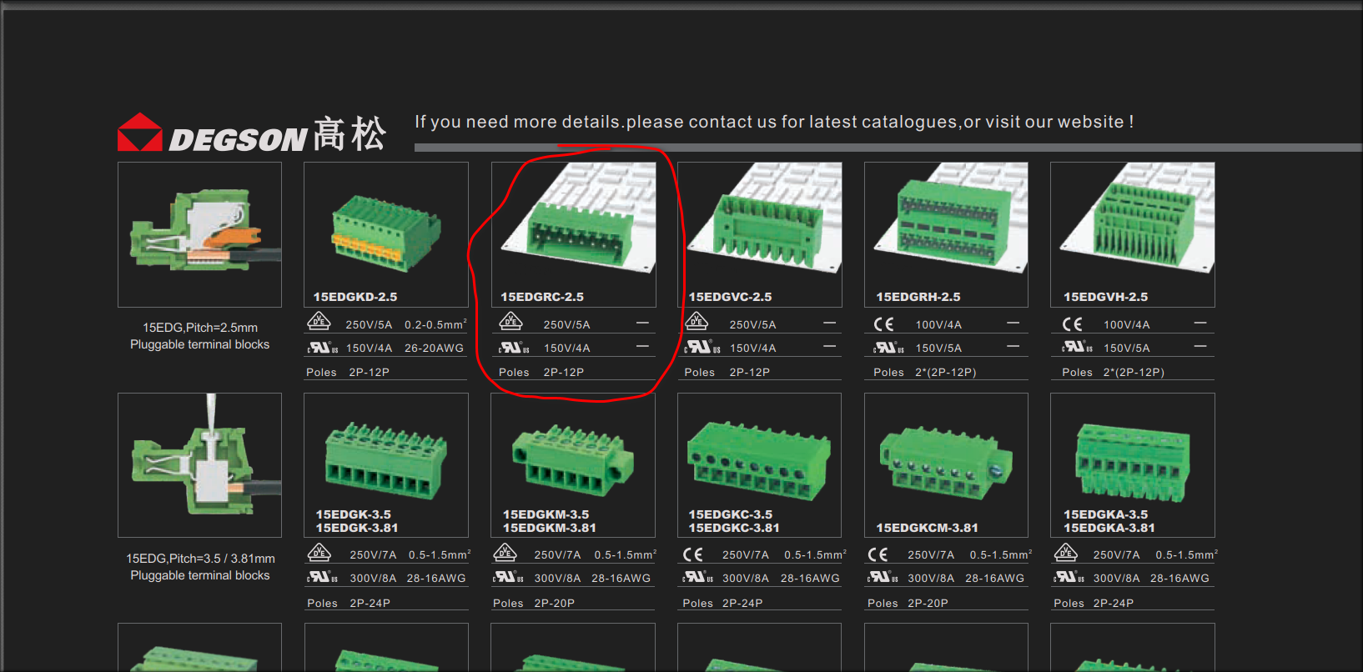The width and height of the screenshot is (1363, 672).
Task: Click VDE mark under 15EDGKA-3.81
Action: coord(1066,552)
